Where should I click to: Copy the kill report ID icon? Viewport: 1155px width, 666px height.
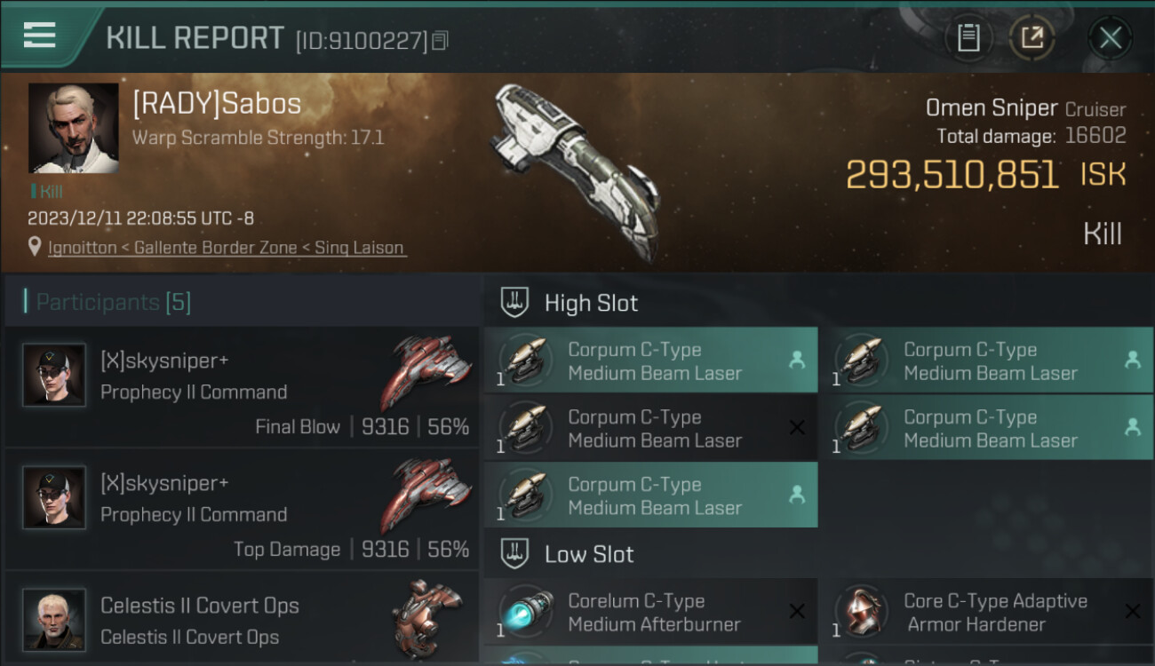pos(441,41)
